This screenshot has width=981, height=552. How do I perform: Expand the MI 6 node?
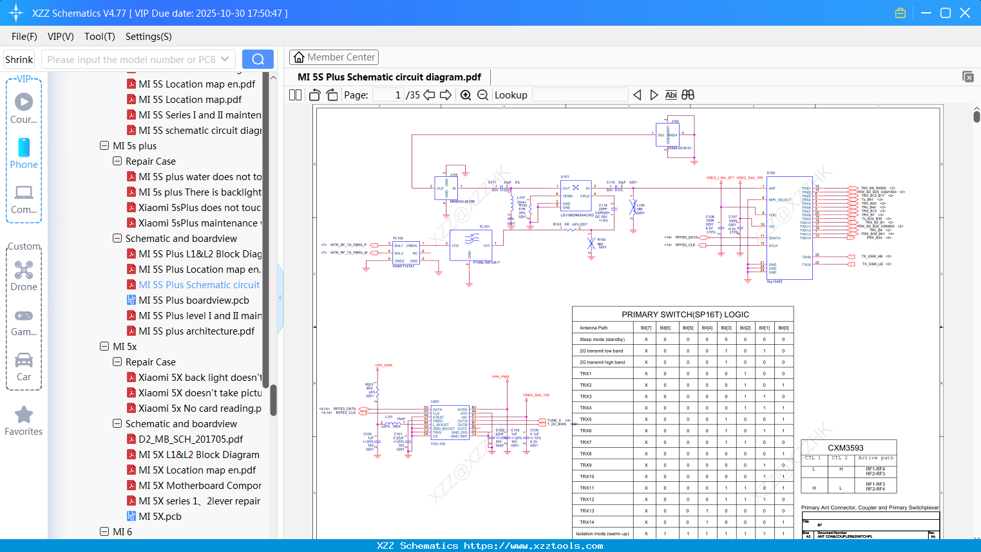(104, 531)
